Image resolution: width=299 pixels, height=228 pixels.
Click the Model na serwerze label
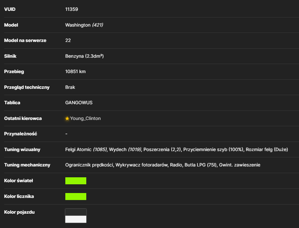(x=25, y=41)
